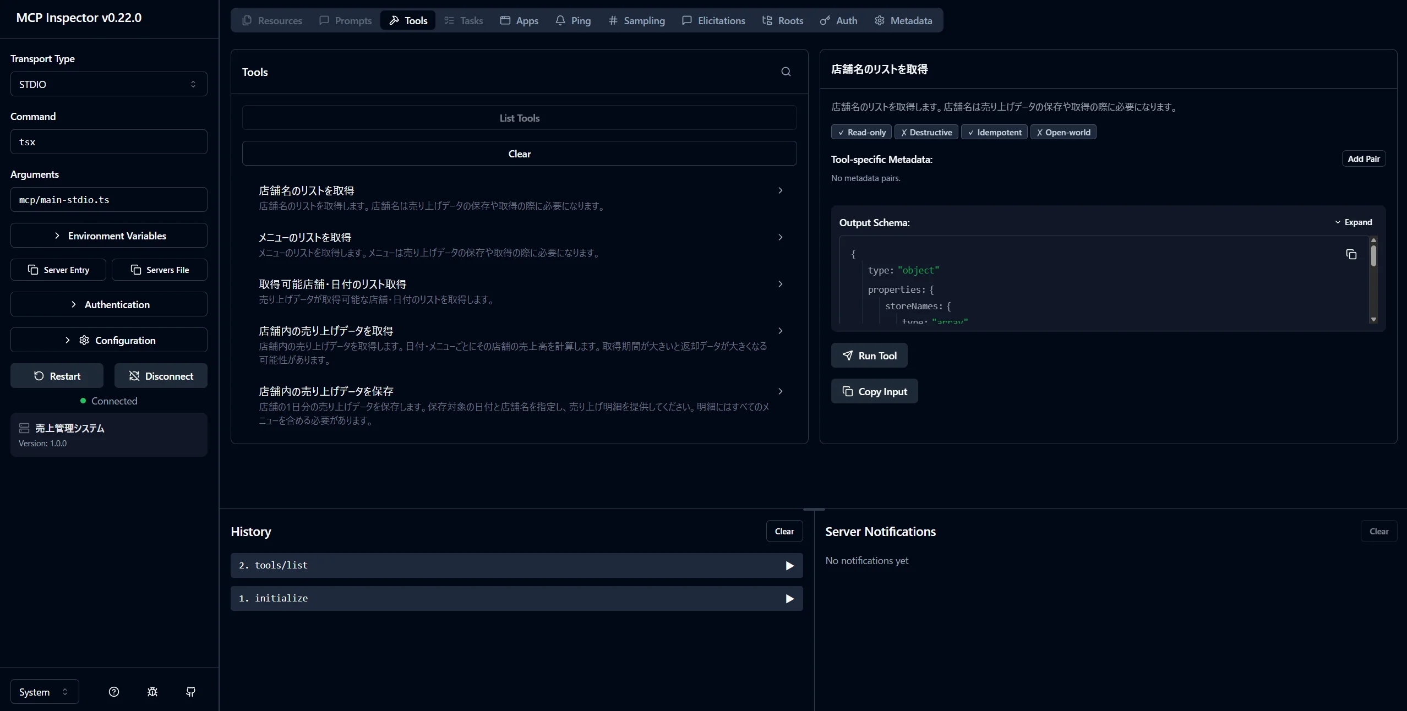
Task: Open the help icon in sidebar footer
Action: (114, 692)
